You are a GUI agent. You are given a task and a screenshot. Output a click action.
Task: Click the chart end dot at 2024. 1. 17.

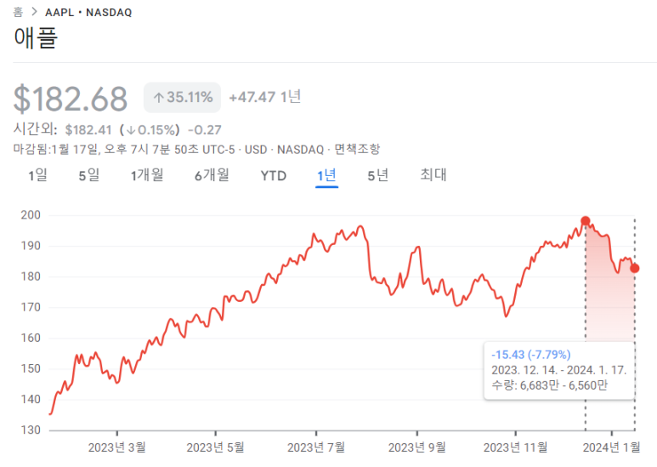pos(635,268)
